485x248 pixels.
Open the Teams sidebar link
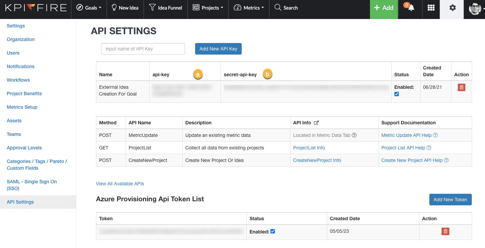(x=14, y=134)
